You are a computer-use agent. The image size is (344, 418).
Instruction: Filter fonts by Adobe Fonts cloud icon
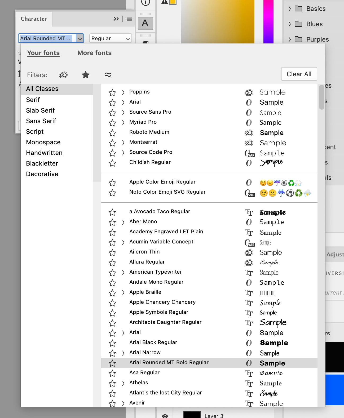[63, 75]
